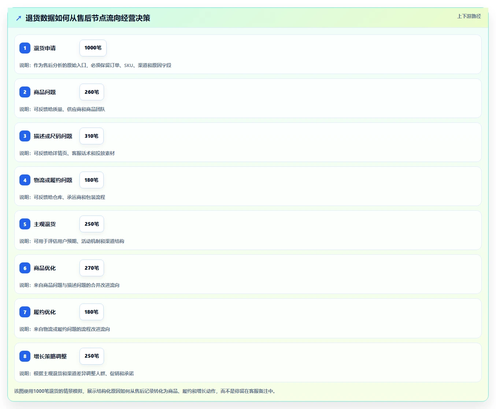Select the 1000笔 value chip
The height and width of the screenshot is (409, 496).
pyautogui.click(x=93, y=48)
